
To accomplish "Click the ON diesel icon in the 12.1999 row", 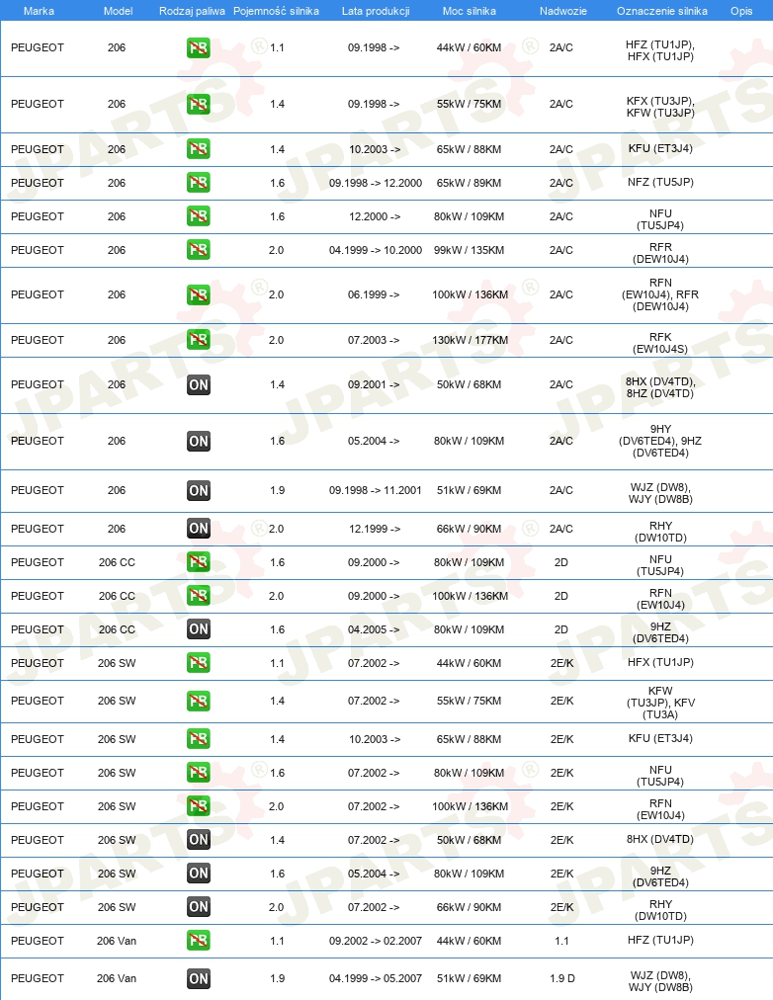I will click(x=199, y=529).
